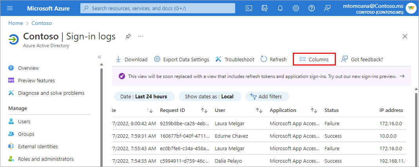Click Failure status in 7:55:43 AM row

coord(332,148)
